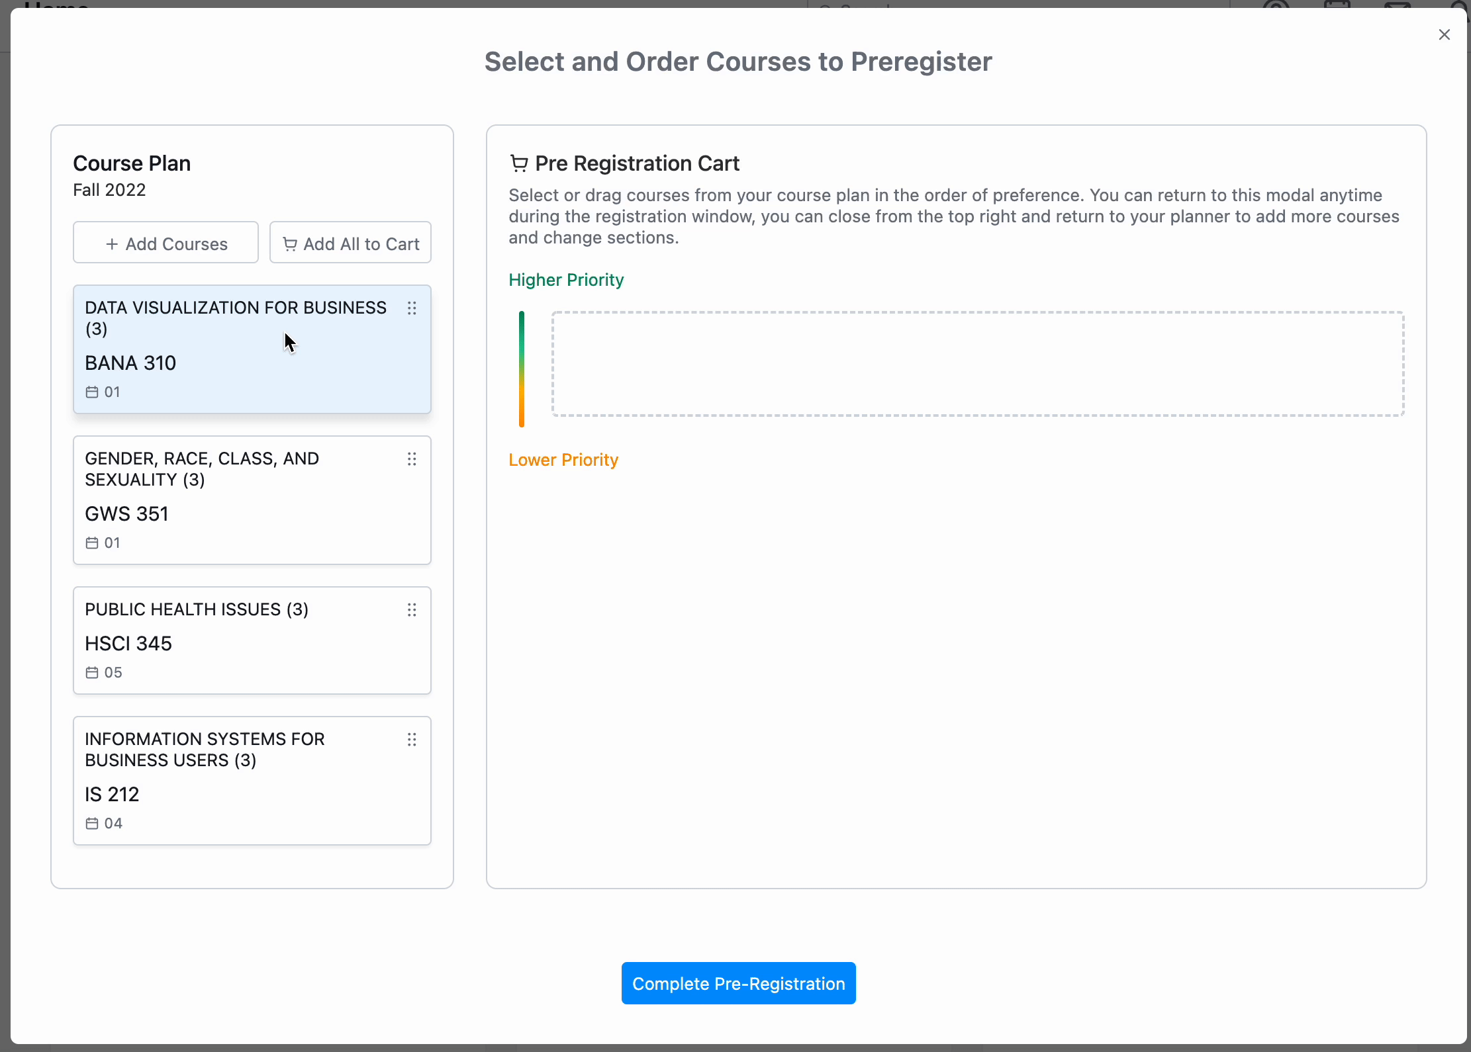This screenshot has width=1471, height=1052.
Task: Click the calendar section icon under HSCI 345
Action: (92, 673)
